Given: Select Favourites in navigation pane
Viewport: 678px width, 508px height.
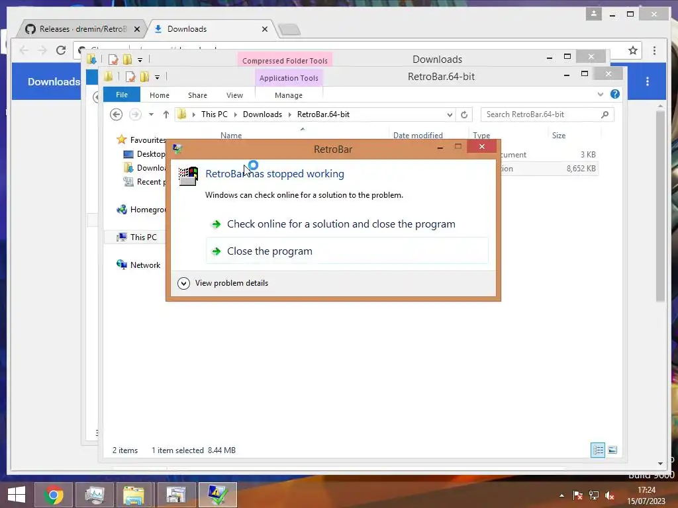Looking at the screenshot, I should point(142,140).
